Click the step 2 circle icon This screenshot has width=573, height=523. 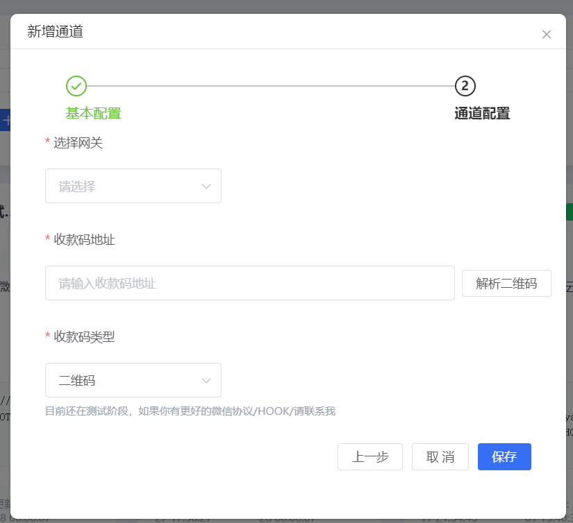[465, 86]
